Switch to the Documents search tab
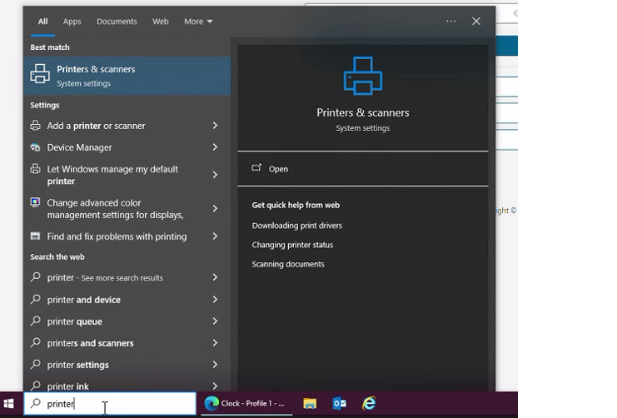The width and height of the screenshot is (617, 418). [117, 22]
